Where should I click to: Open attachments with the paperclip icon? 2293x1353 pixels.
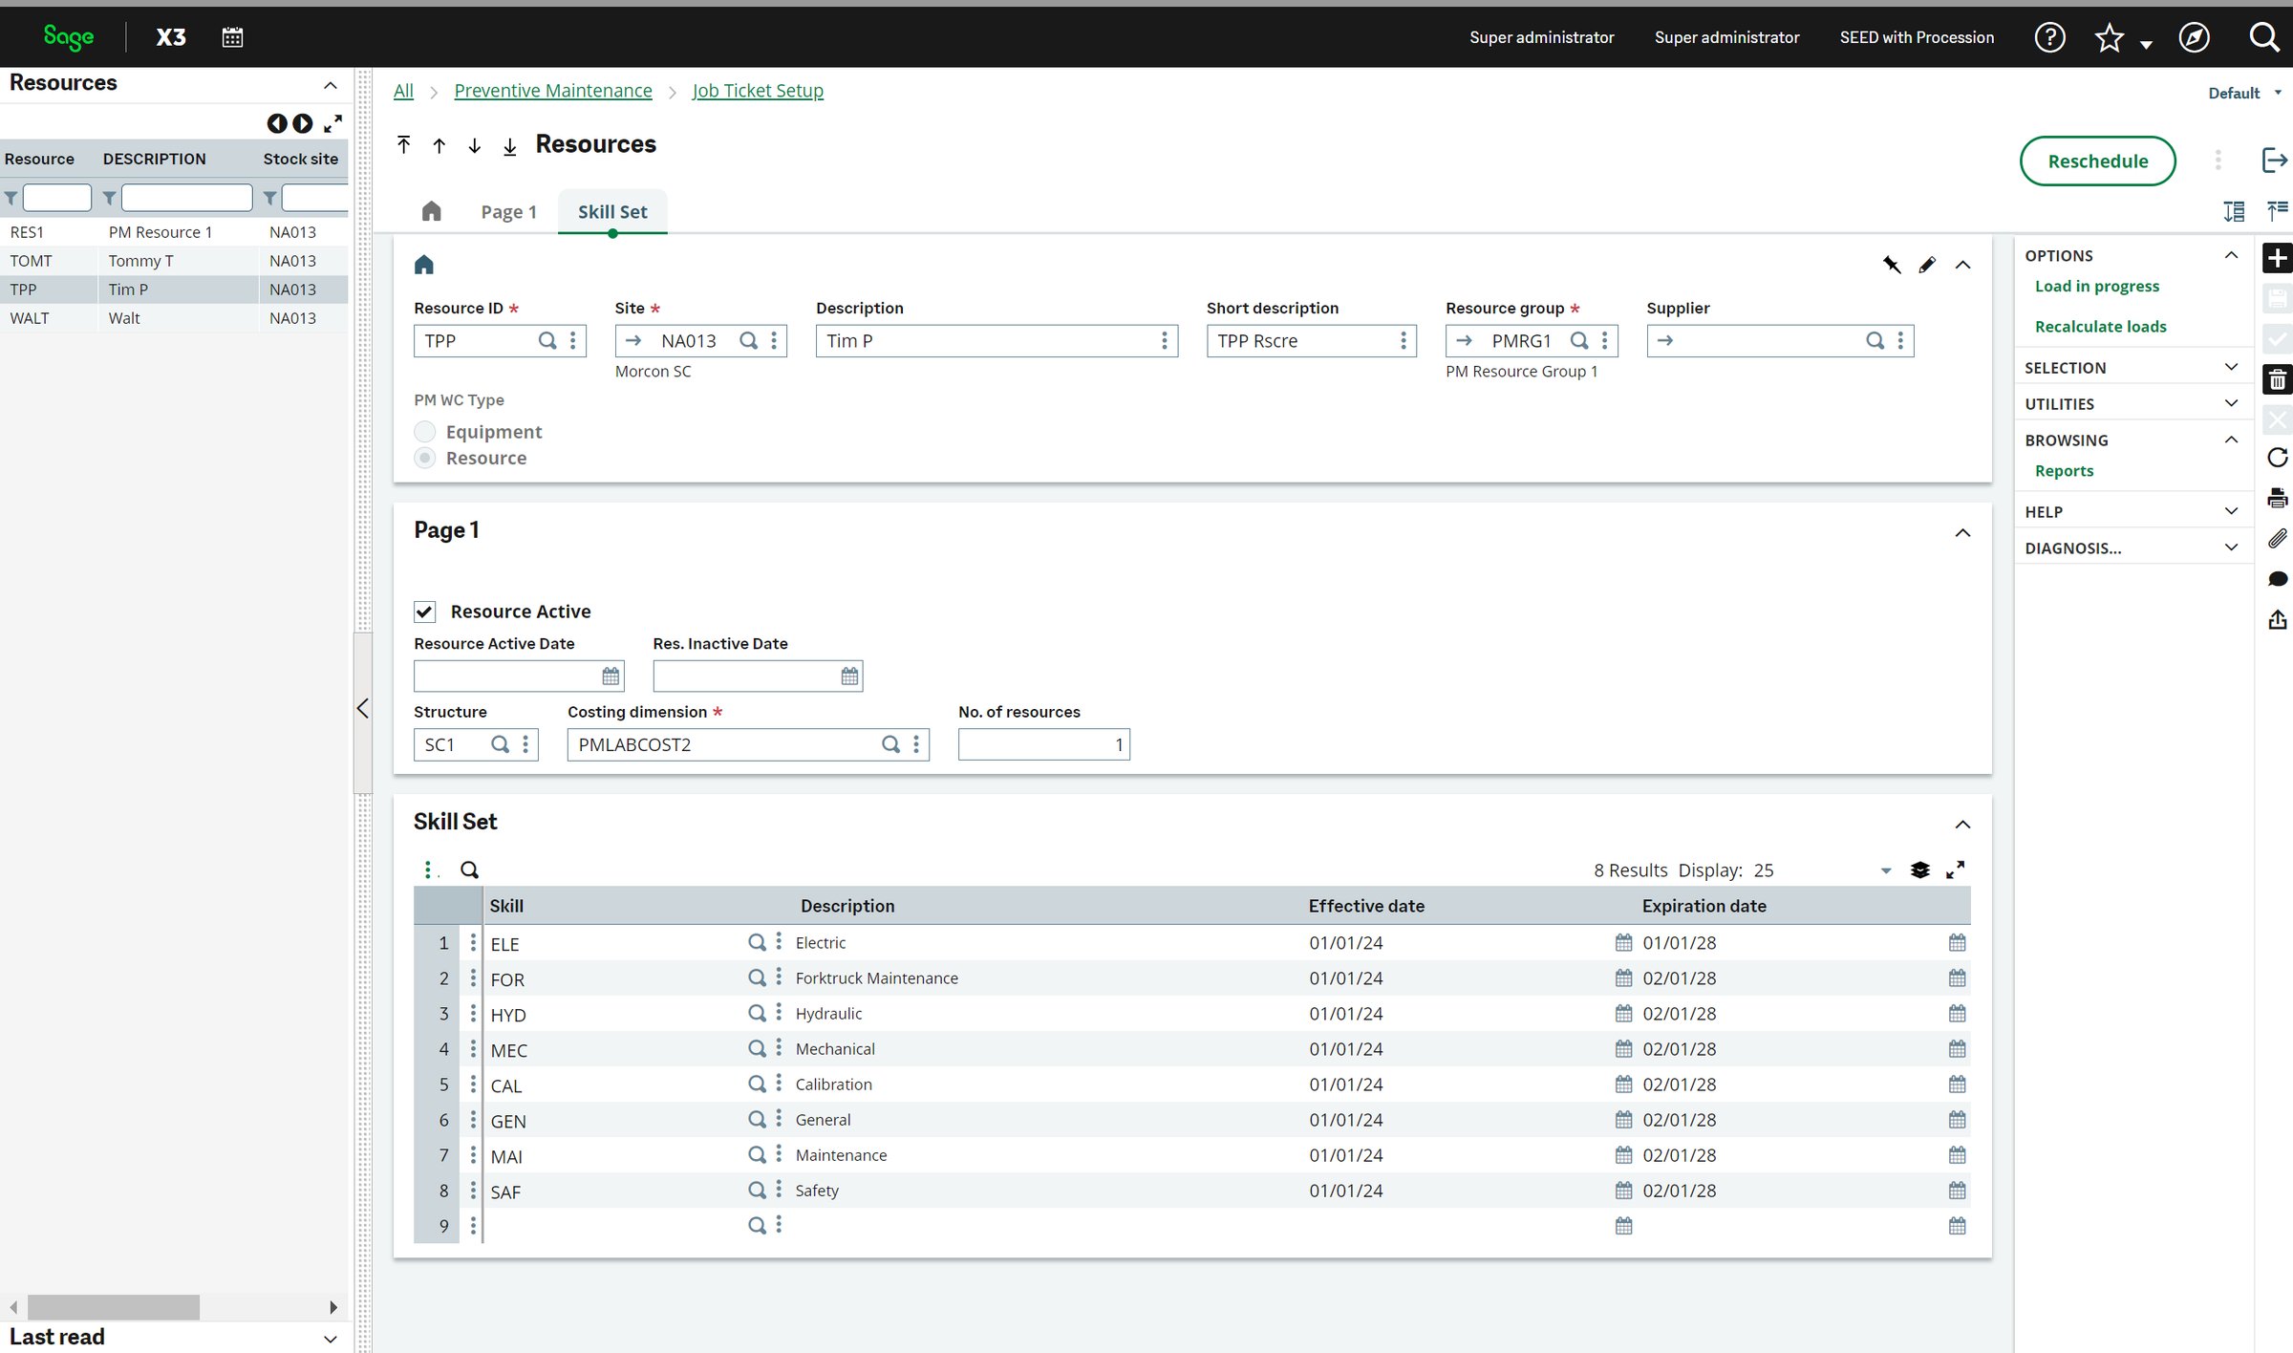(x=2278, y=539)
